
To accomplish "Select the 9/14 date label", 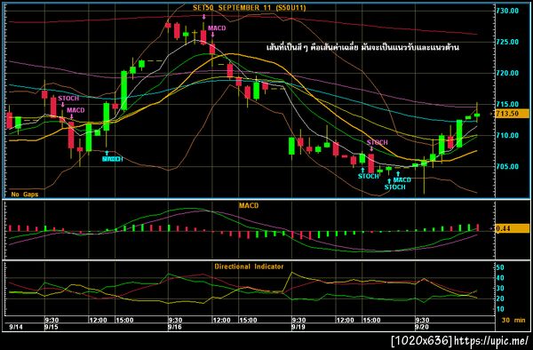I will coord(16,327).
